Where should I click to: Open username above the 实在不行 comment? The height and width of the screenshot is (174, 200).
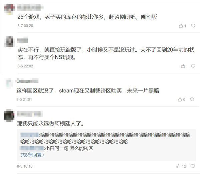[x=22, y=40]
